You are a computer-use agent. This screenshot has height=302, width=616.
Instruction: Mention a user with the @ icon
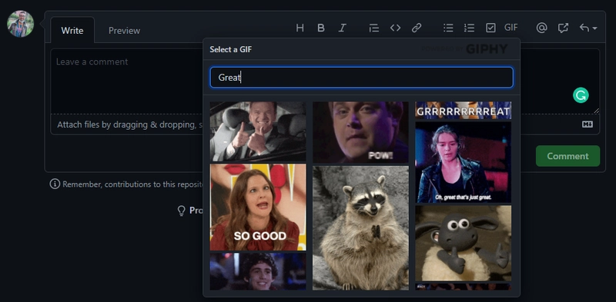[x=542, y=28]
